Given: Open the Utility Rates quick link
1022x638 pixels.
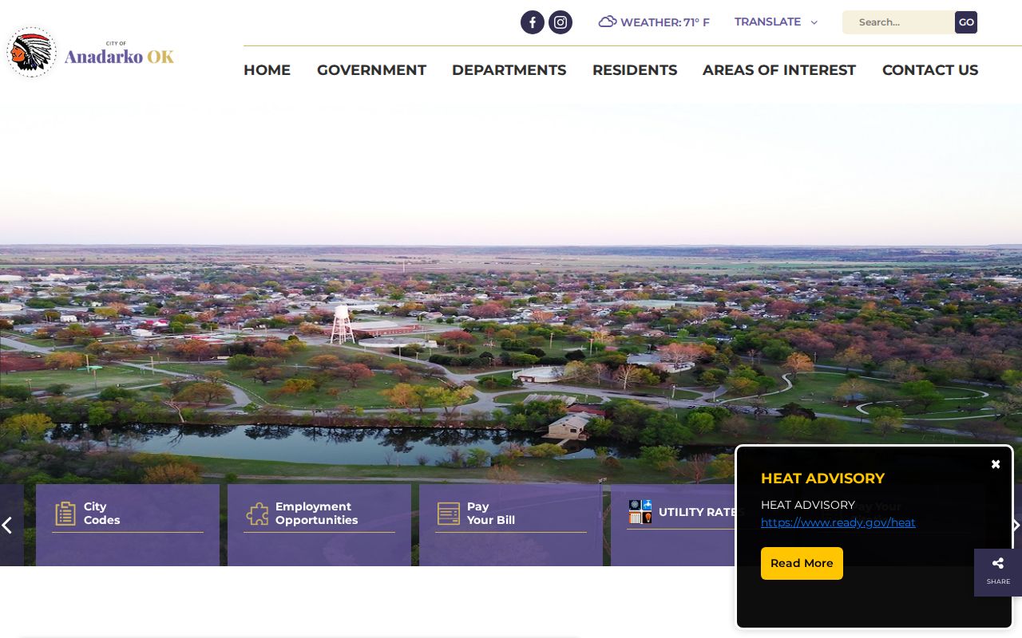Looking at the screenshot, I should (x=673, y=525).
